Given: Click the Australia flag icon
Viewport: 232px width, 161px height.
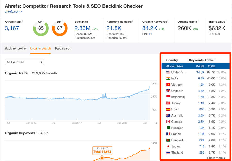Looking at the screenshot, I should pos(169,116).
